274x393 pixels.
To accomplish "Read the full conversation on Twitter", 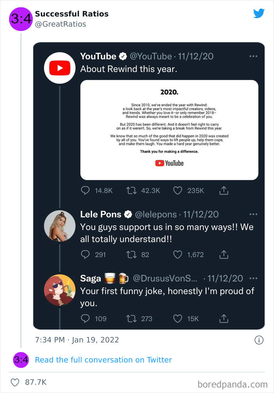I will [103, 360].
